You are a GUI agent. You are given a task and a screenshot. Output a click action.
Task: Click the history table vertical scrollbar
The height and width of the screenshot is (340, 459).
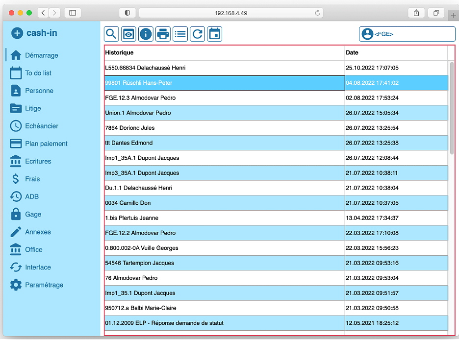[452, 108]
